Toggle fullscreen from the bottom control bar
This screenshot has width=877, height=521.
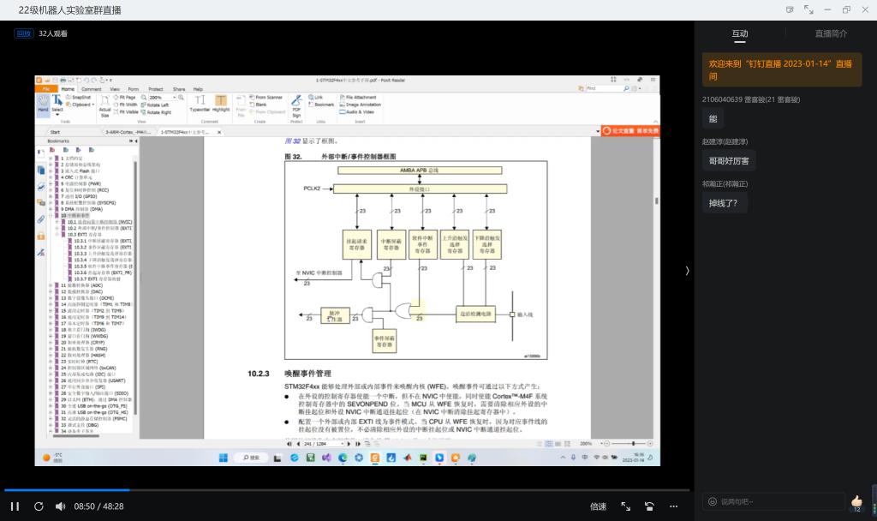[625, 506]
